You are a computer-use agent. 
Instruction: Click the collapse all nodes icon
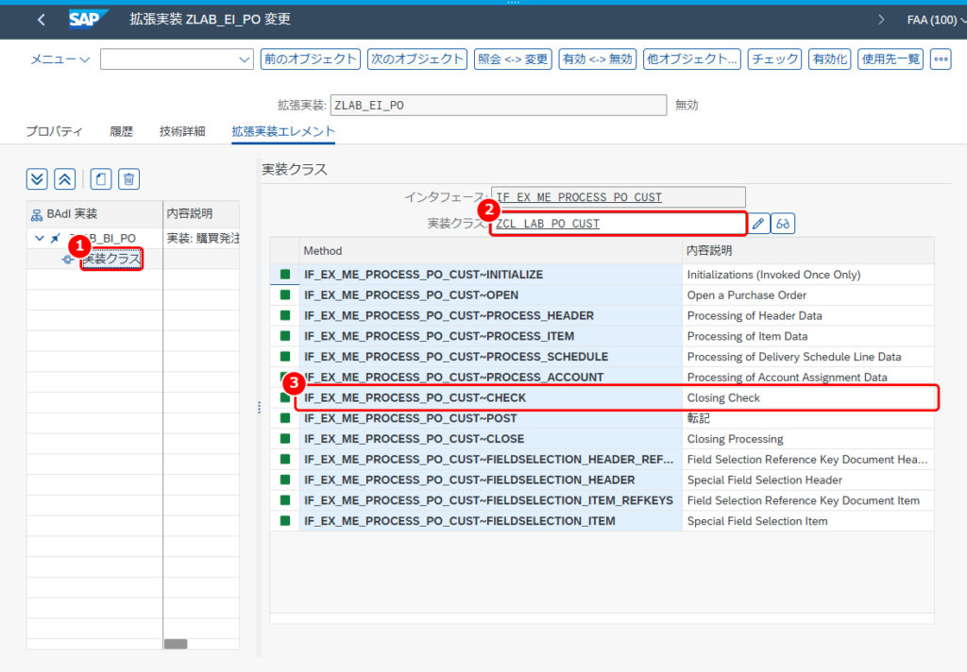tap(65, 179)
